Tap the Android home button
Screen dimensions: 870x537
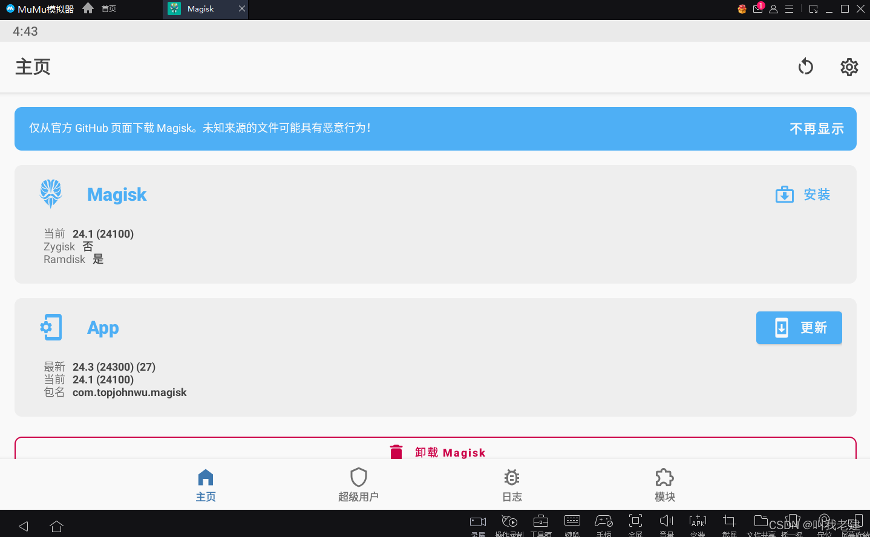pos(57,526)
